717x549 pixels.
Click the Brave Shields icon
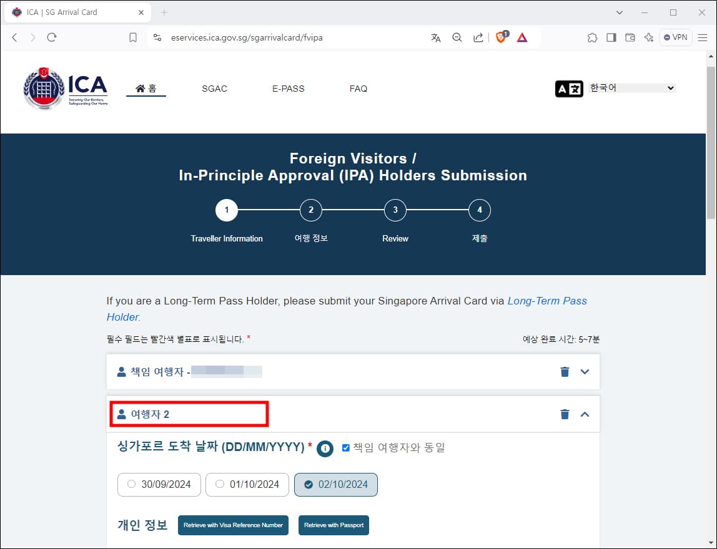coord(501,37)
